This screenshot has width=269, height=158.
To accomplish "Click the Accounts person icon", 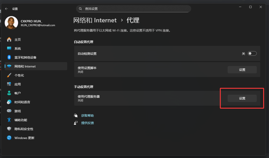I will point(9,93).
